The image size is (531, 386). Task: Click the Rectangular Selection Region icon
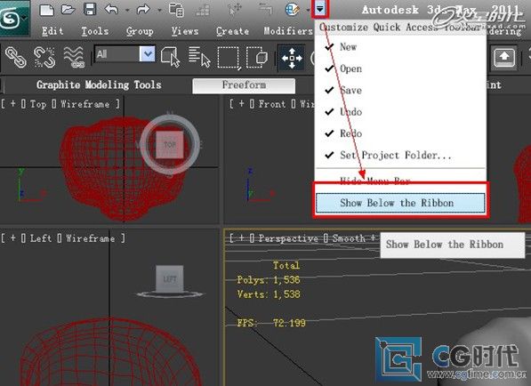(229, 58)
